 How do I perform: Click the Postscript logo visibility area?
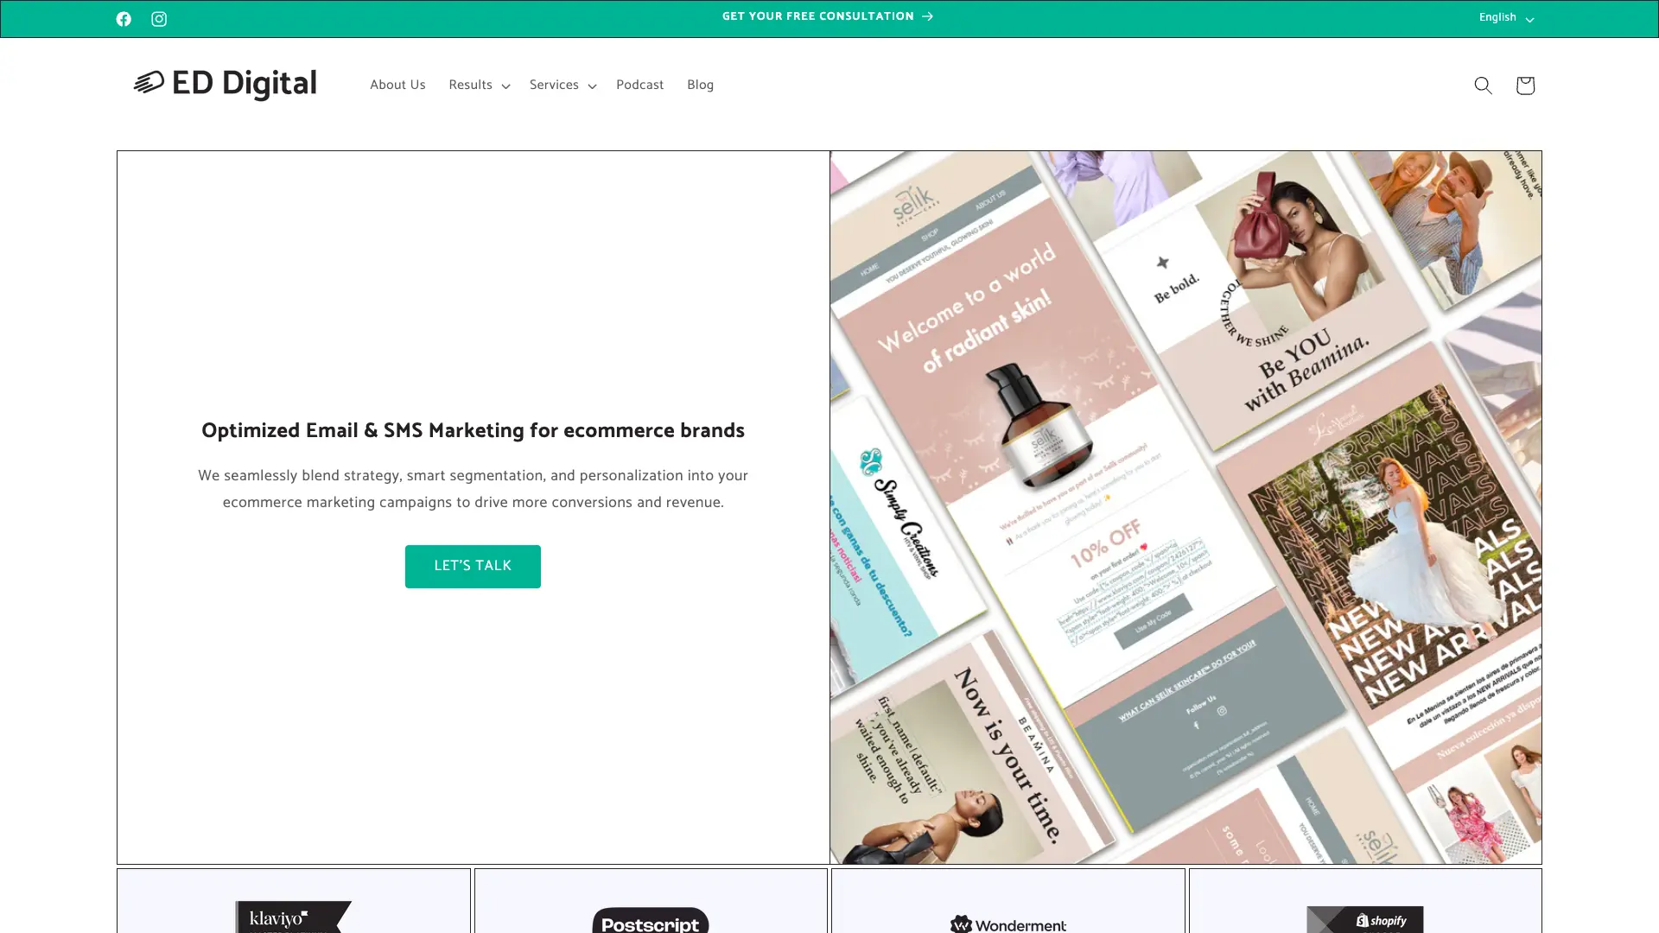tap(650, 918)
